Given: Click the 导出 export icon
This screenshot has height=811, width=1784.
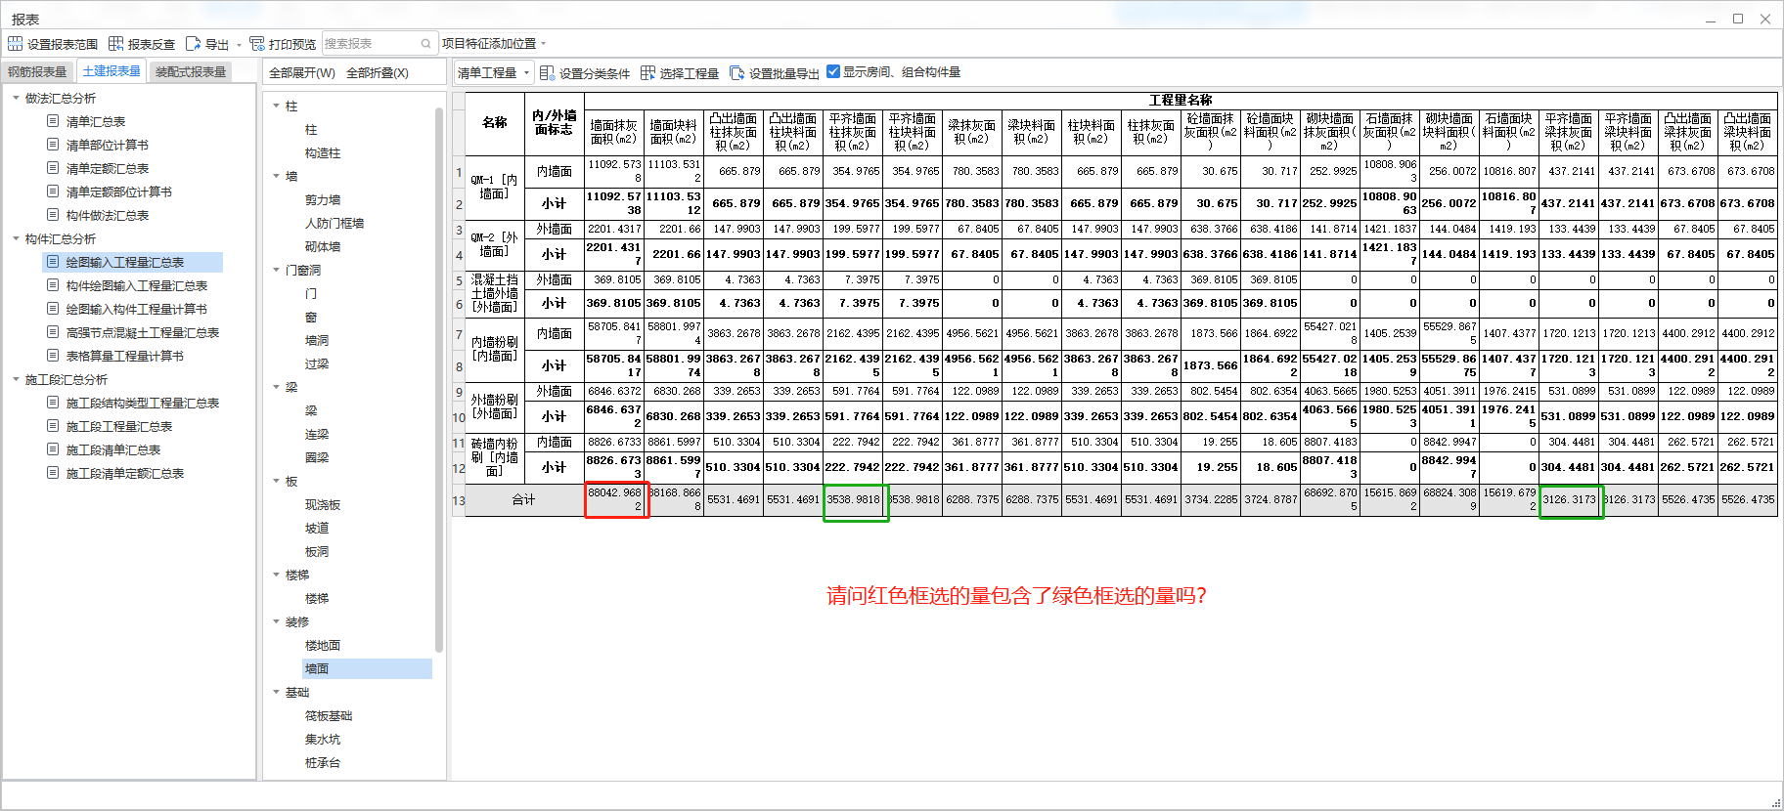Looking at the screenshot, I should (x=193, y=44).
